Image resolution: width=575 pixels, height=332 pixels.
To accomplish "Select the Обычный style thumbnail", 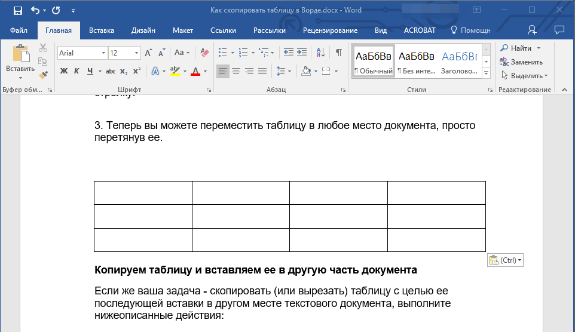I will point(374,61).
